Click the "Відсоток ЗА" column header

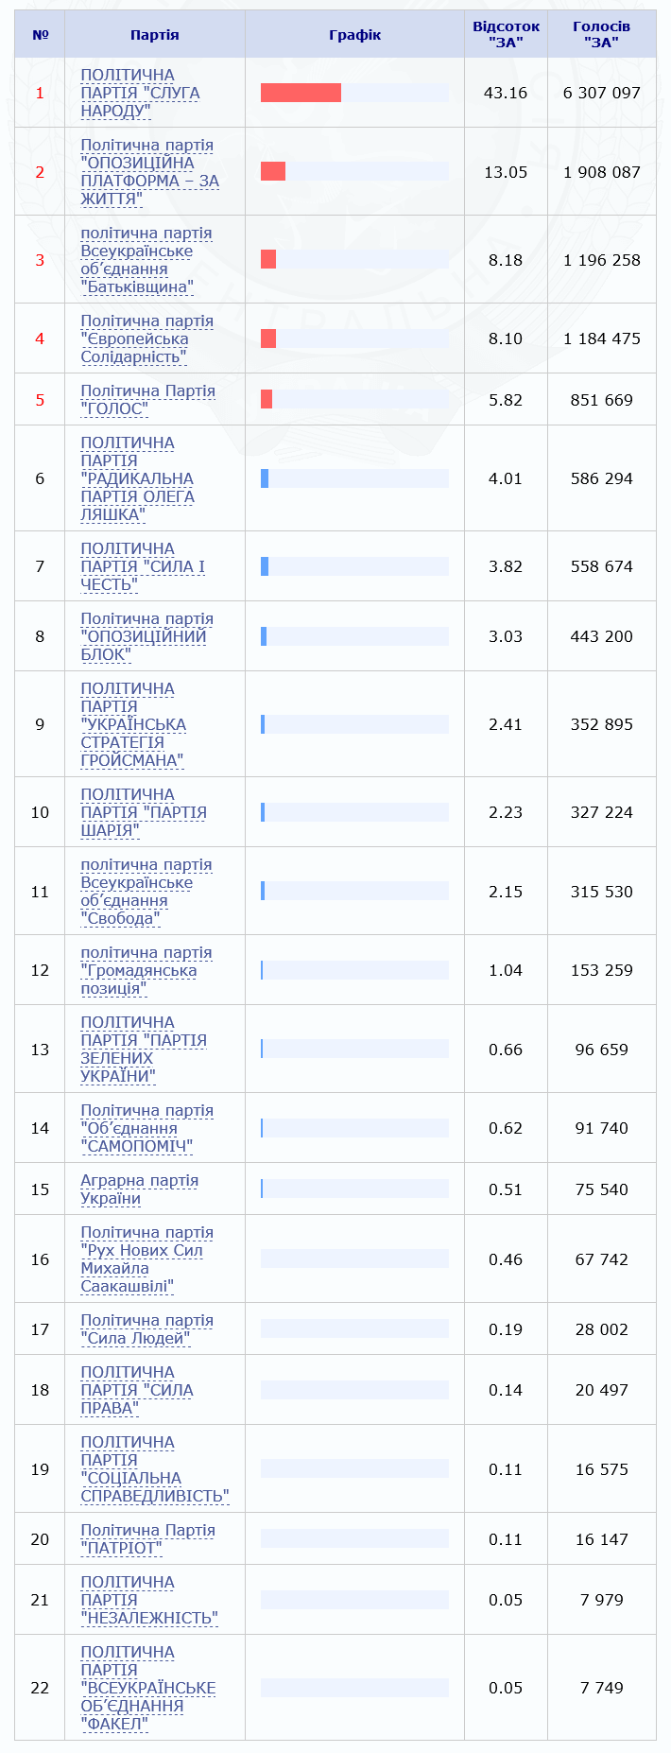(x=506, y=35)
